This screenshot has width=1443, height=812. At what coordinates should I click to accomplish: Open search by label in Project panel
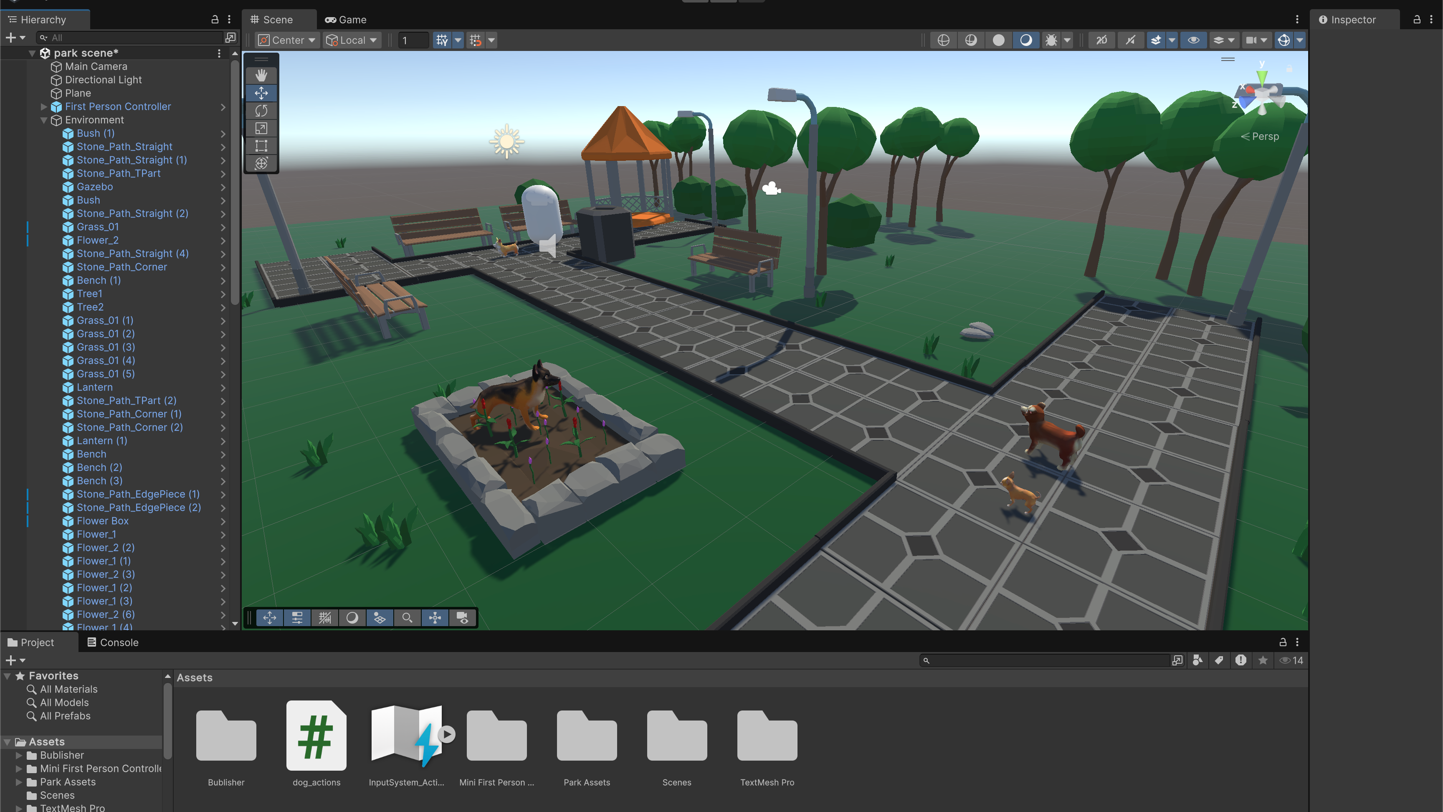tap(1219, 660)
